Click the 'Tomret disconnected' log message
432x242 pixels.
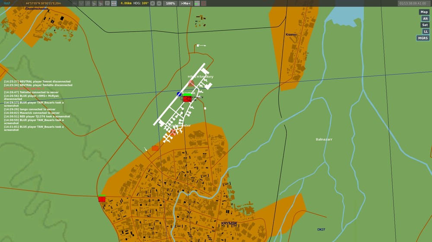coord(37,81)
